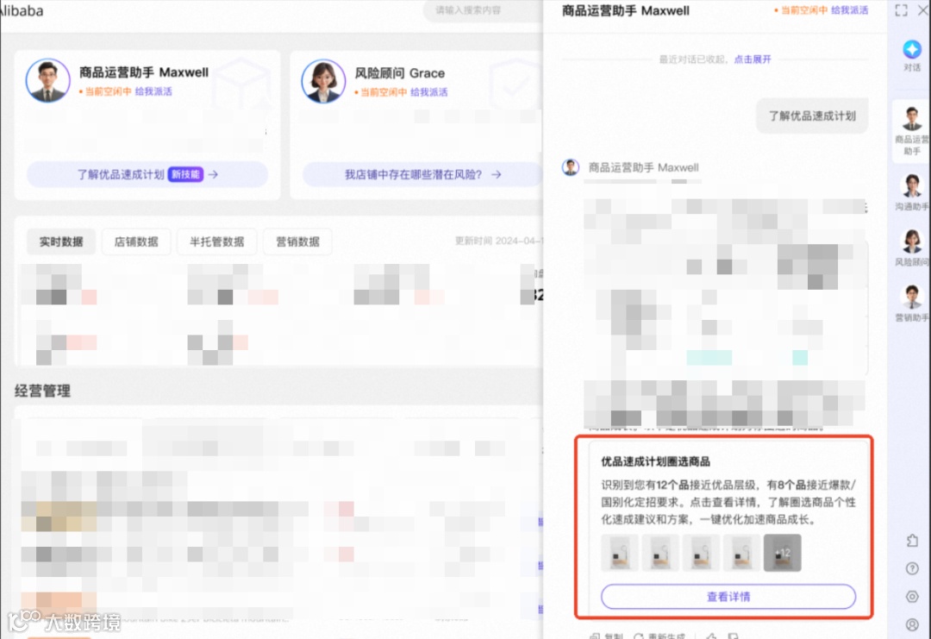Viewport: 931px width, 639px height.
Task: Switch to 半托管数据 tab
Action: pos(216,241)
